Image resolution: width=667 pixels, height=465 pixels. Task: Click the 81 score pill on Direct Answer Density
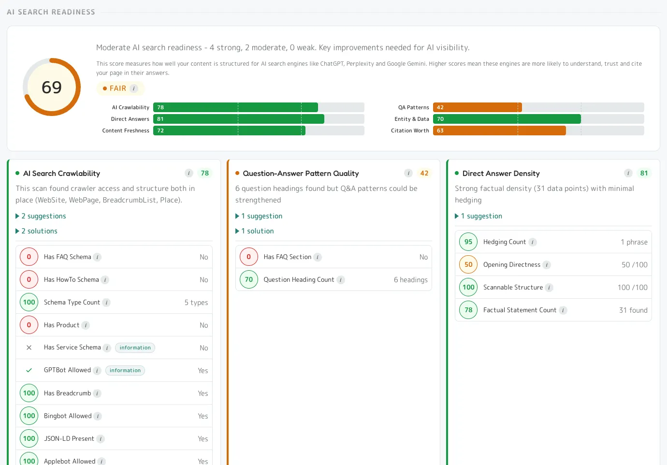(x=644, y=173)
